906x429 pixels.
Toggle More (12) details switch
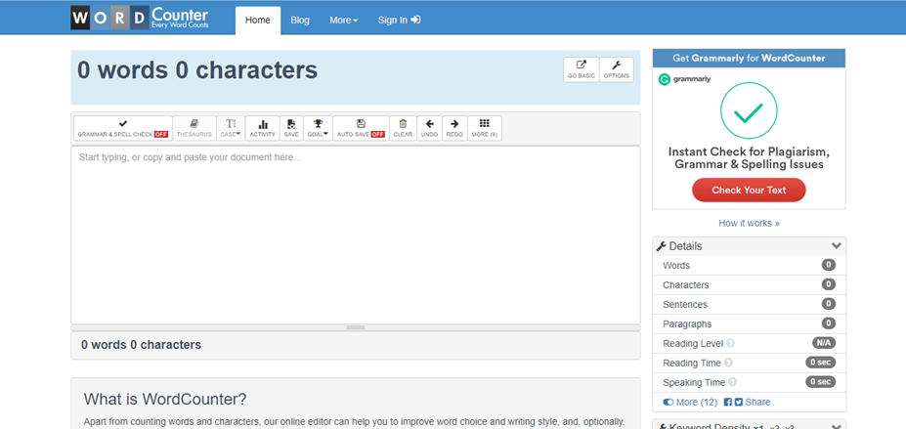(669, 402)
